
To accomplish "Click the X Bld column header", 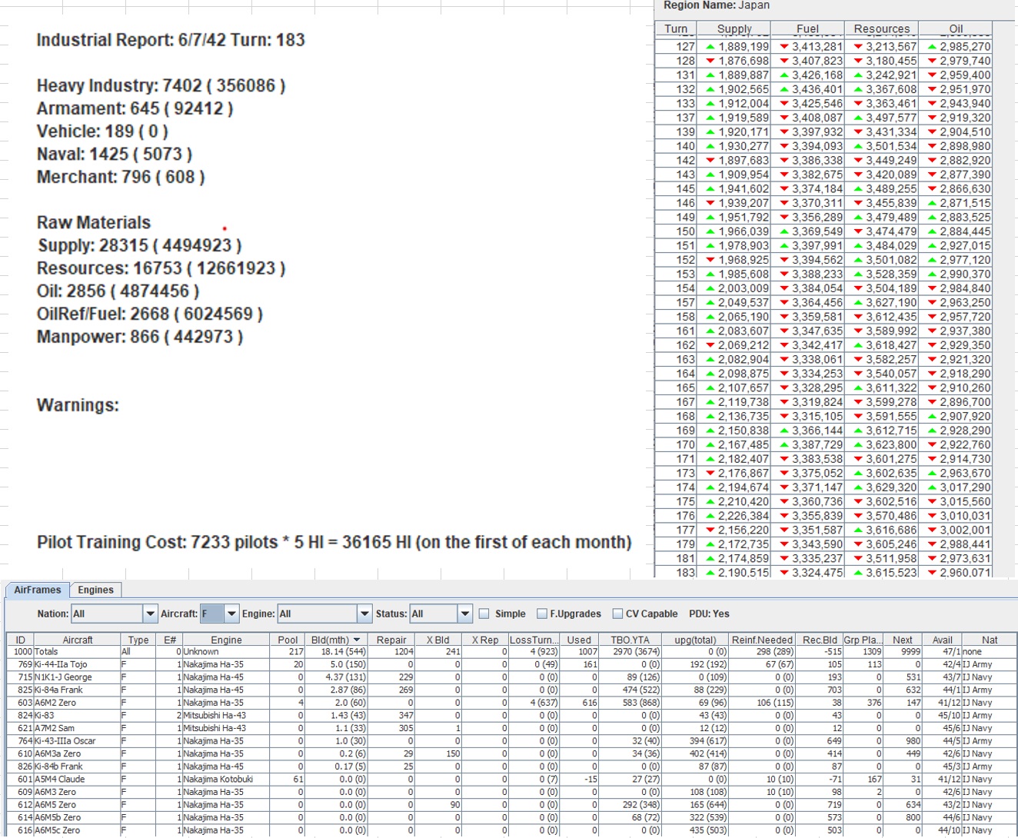I will pos(438,640).
